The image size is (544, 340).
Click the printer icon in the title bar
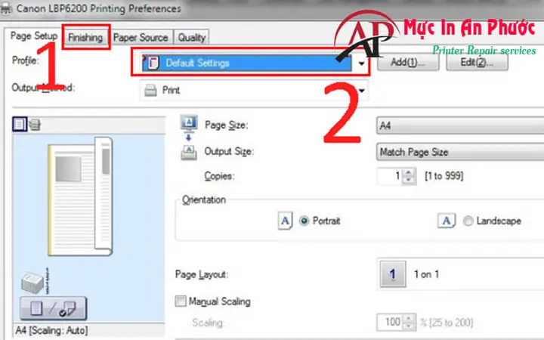pyautogui.click(x=5, y=9)
